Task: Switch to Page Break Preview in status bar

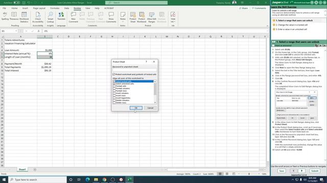Action: [x=234, y=174]
